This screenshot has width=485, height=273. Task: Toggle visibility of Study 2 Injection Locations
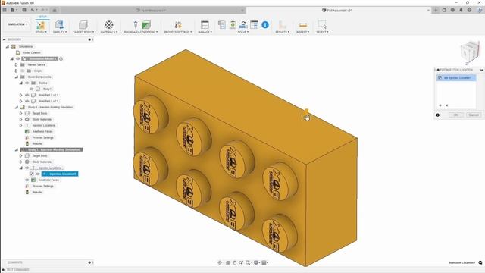pos(27,168)
